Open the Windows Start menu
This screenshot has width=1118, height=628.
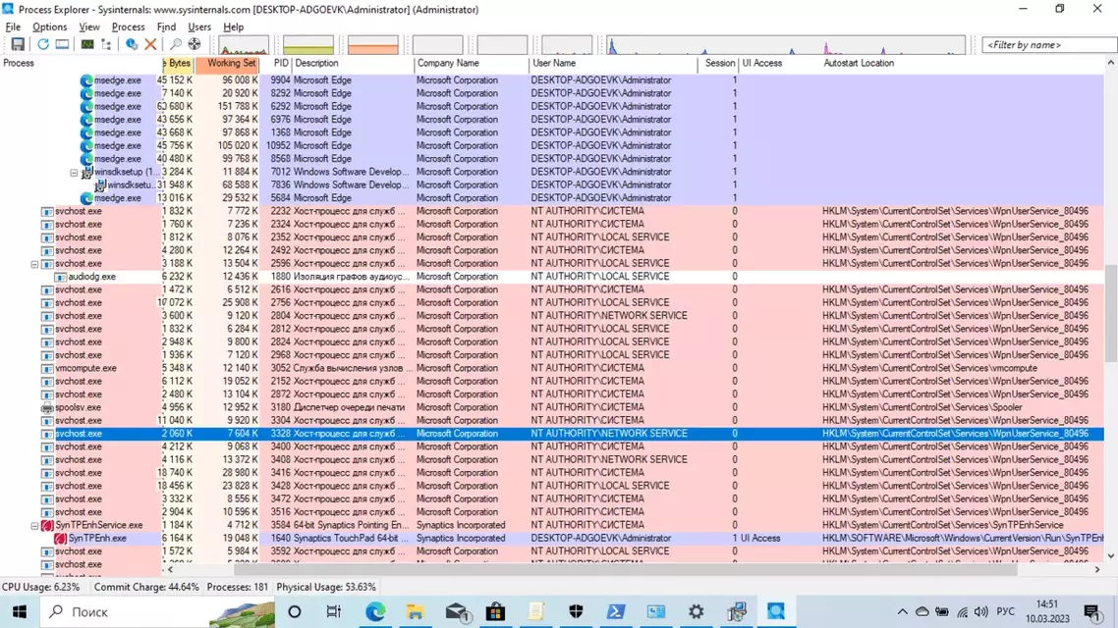(x=20, y=611)
